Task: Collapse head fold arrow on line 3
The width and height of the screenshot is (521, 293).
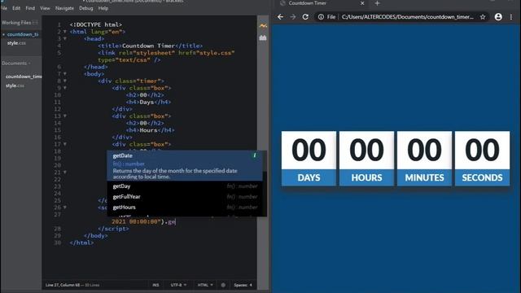Action: point(65,39)
